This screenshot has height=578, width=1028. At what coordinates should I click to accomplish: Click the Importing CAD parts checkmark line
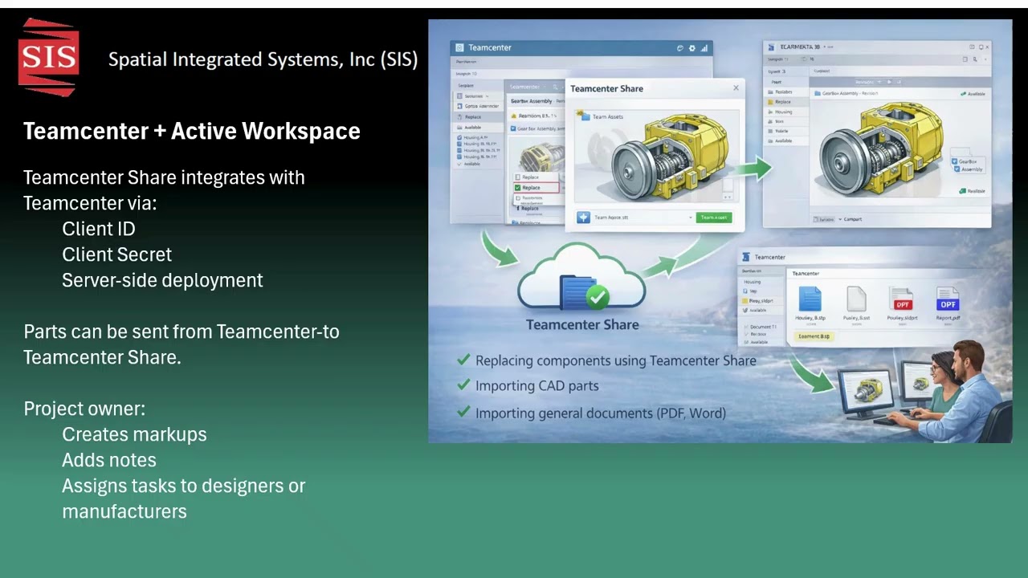[528, 386]
